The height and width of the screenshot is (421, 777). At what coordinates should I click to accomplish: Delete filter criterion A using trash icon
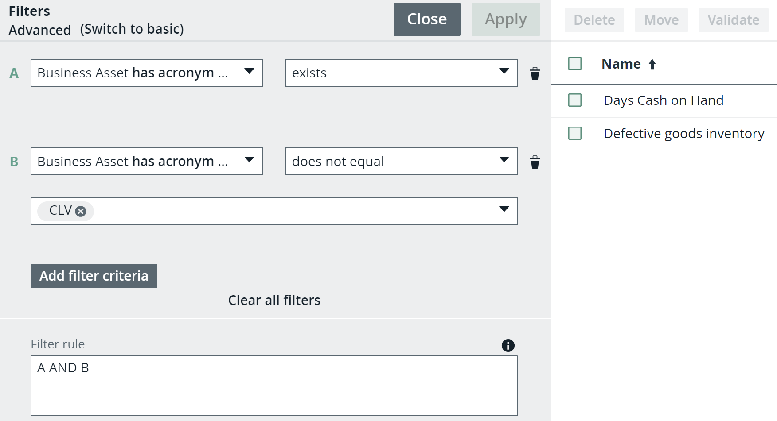(535, 73)
